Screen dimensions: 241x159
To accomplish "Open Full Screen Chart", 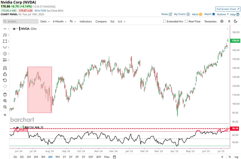I will pyautogui.click(x=228, y=9).
